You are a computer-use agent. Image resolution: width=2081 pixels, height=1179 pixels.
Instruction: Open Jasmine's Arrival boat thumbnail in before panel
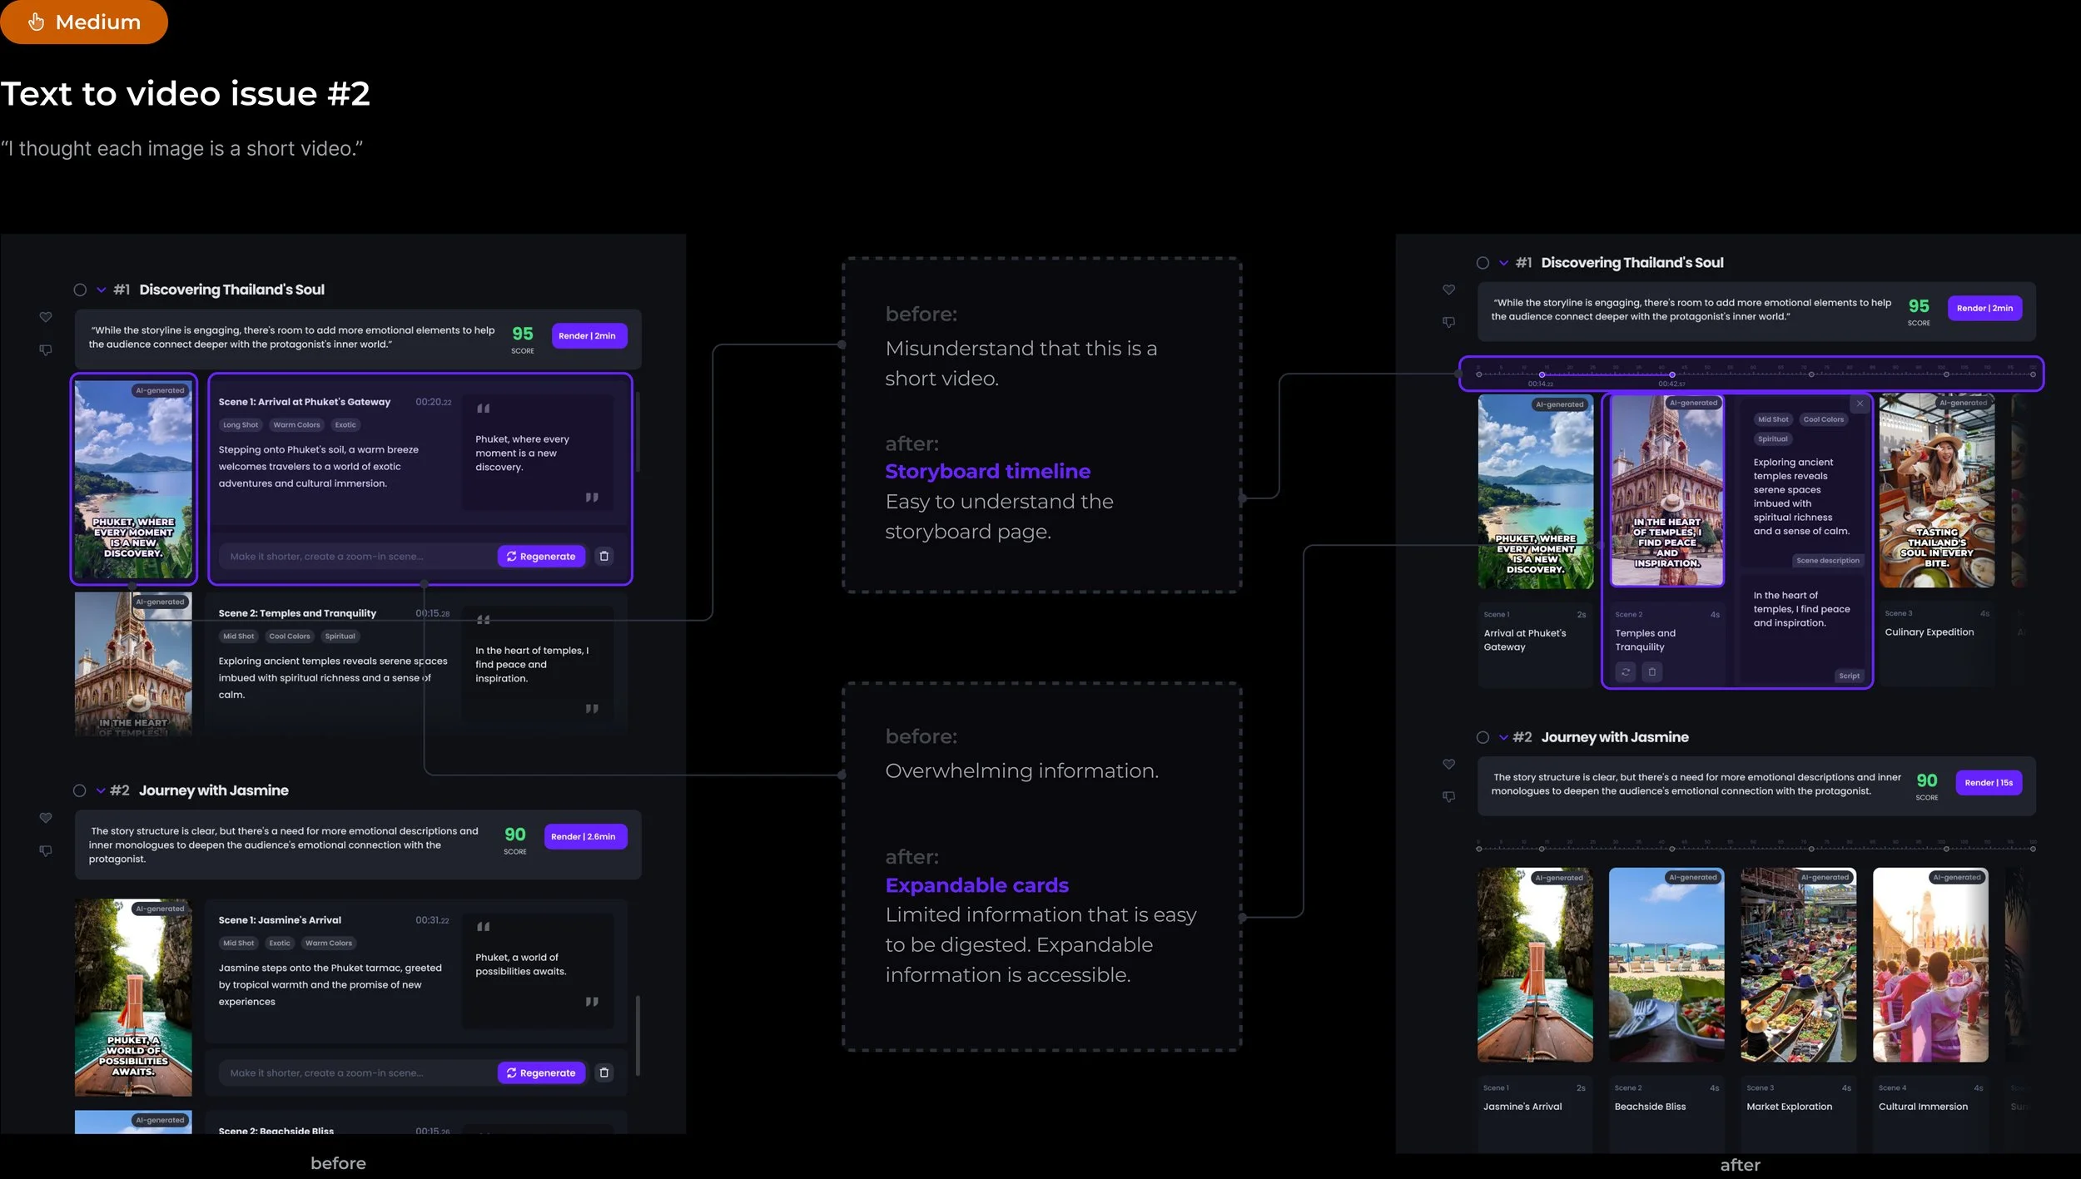[x=133, y=997]
